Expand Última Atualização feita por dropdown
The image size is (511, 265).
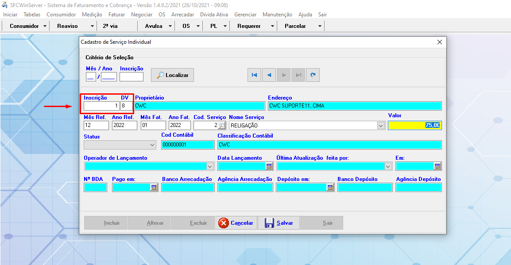pyautogui.click(x=388, y=166)
